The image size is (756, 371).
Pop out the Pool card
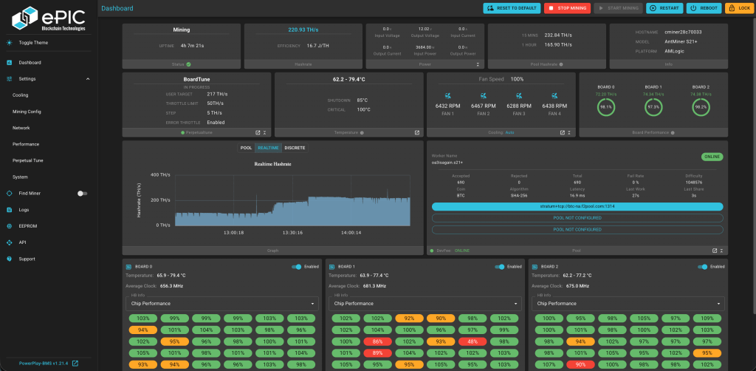(715, 251)
